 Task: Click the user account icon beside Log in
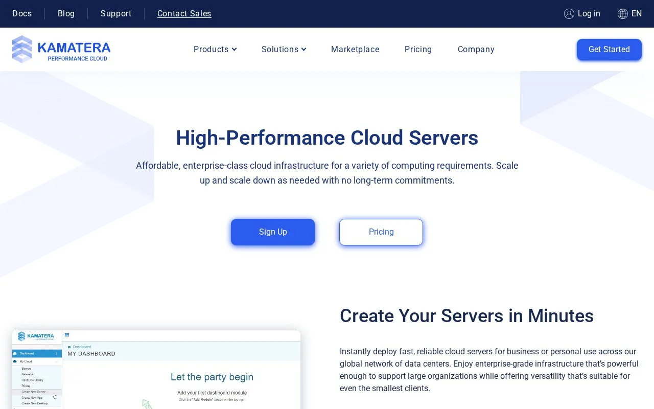pyautogui.click(x=569, y=14)
